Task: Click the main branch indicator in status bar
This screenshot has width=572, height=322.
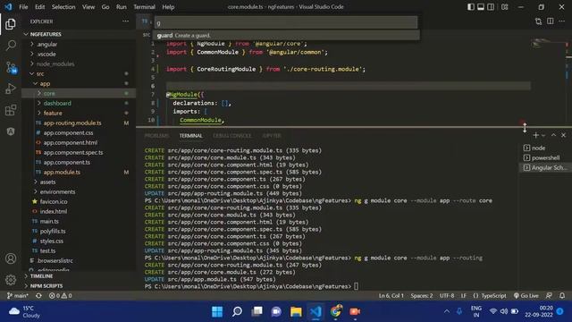Action: [18, 295]
